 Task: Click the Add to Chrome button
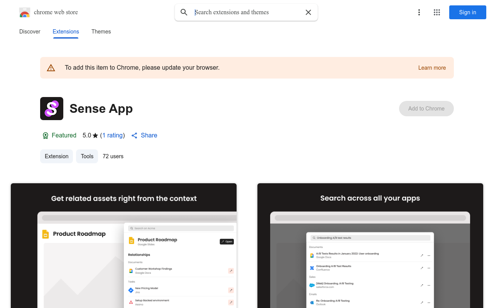coord(426,109)
